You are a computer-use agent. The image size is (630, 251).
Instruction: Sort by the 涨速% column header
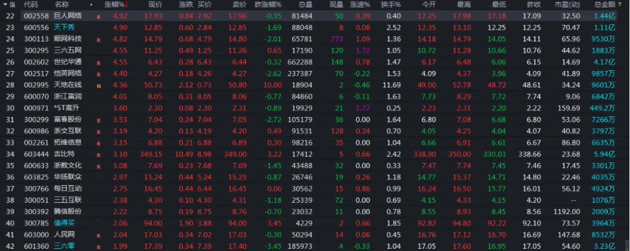360,5
